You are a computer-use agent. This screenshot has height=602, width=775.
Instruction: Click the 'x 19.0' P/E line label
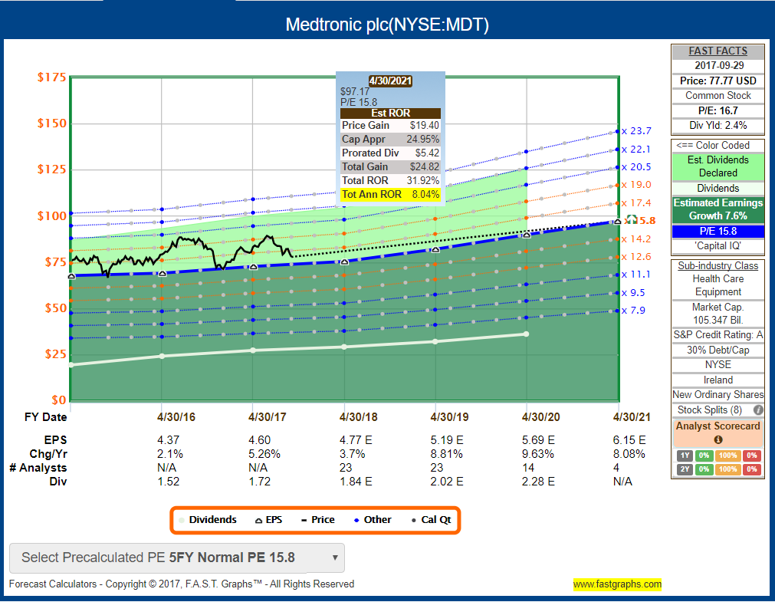[x=636, y=185]
